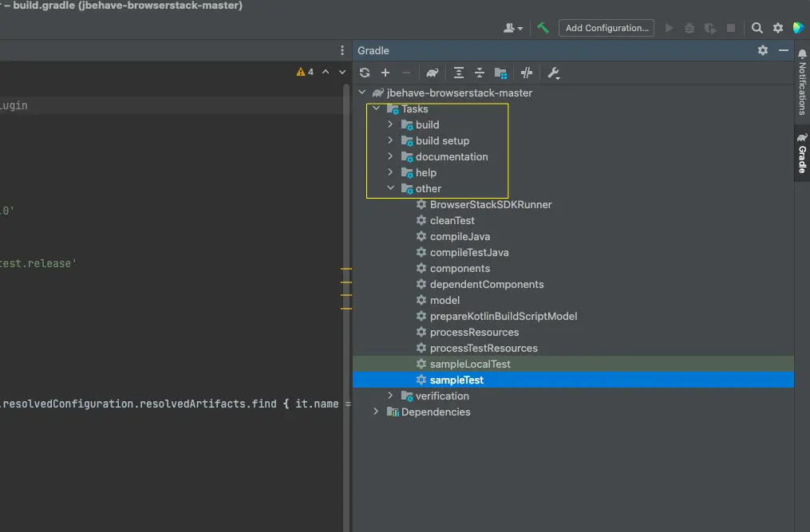Toggle Gradle offline mode
Image resolution: width=810 pixels, height=532 pixels.
[527, 73]
